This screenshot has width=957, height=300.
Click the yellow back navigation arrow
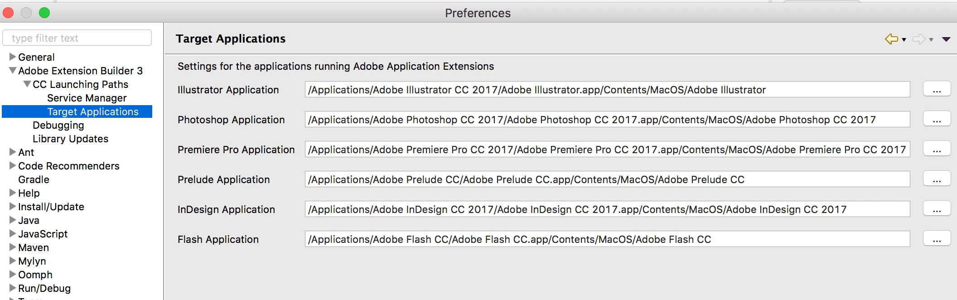[891, 39]
